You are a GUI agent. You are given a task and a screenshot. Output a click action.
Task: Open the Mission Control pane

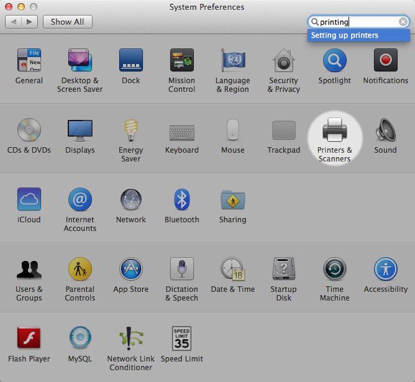point(181,61)
